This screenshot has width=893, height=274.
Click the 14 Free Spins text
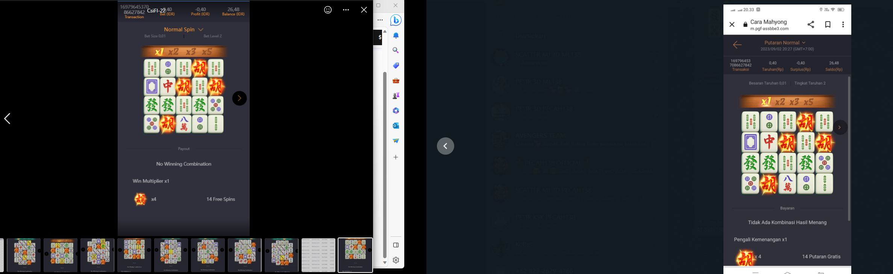click(x=221, y=199)
